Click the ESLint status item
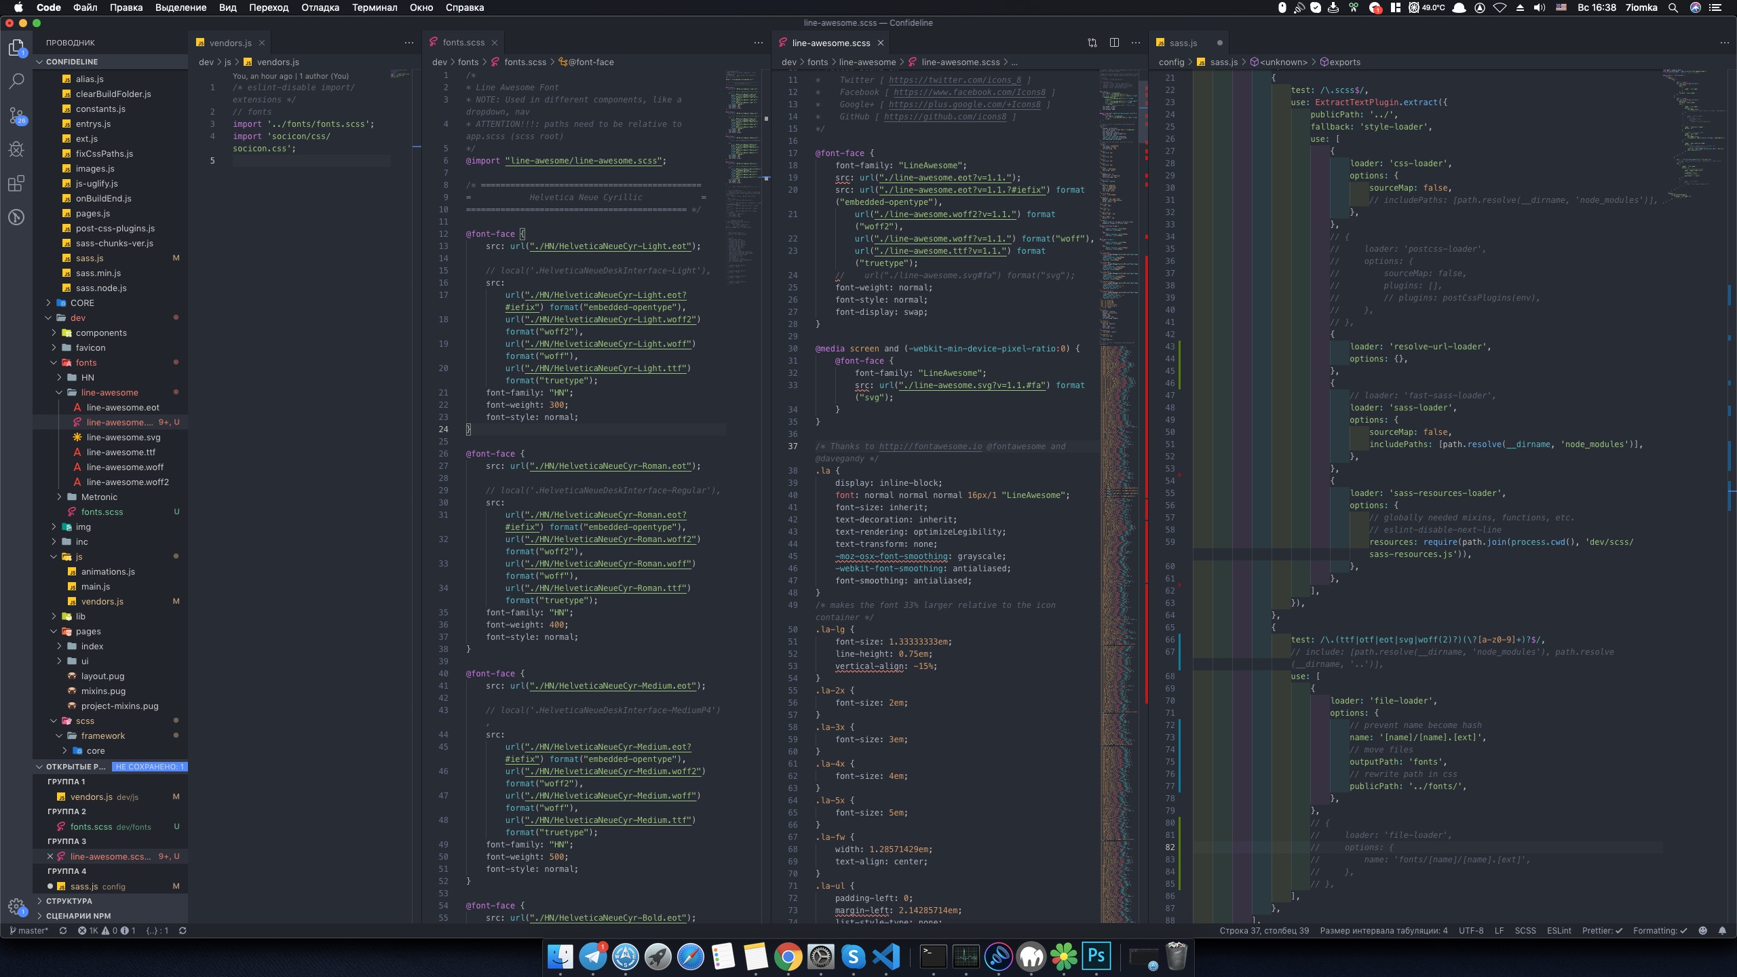Viewport: 1737px width, 977px height. click(x=1559, y=931)
